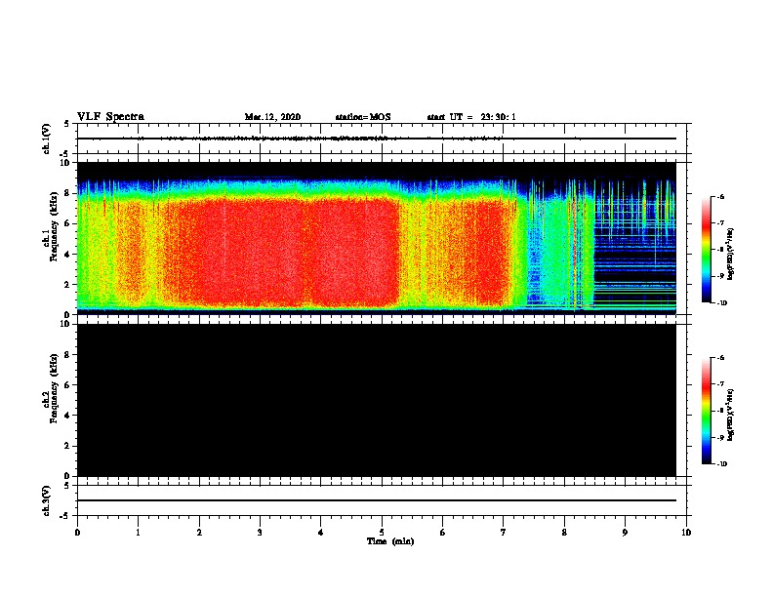Click tick "4" on the Time axis
The height and width of the screenshot is (597, 773).
coord(321,533)
